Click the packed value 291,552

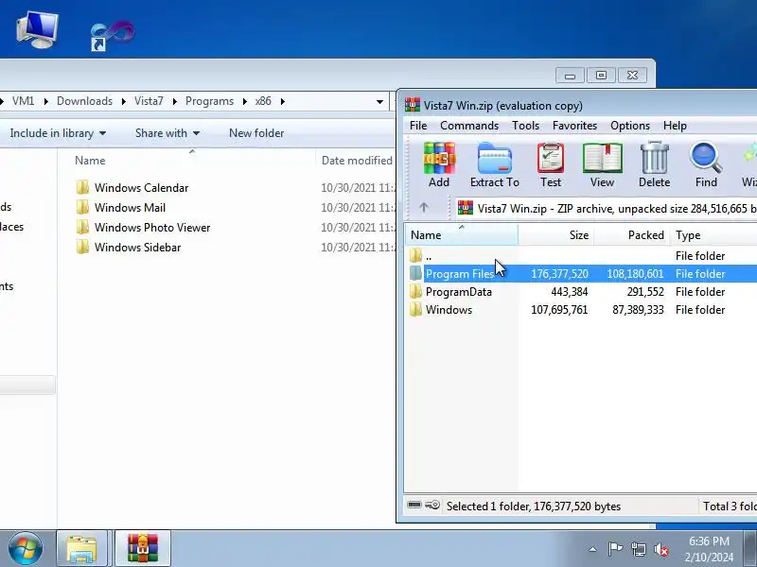(645, 292)
